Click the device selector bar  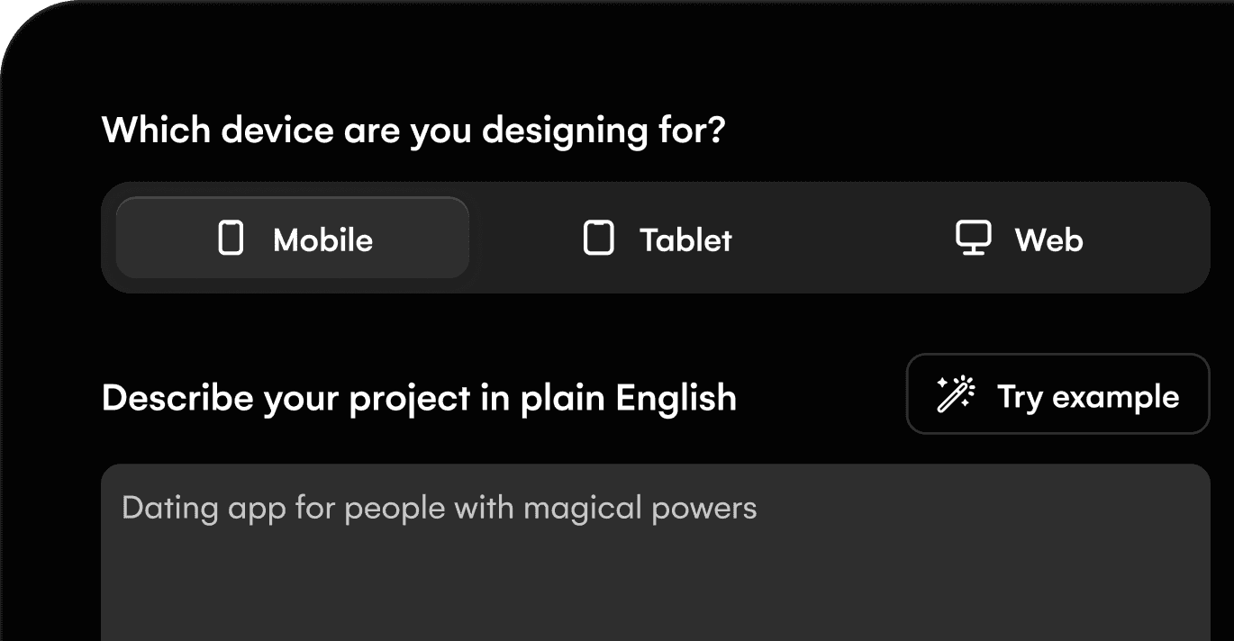pyautogui.click(x=656, y=239)
